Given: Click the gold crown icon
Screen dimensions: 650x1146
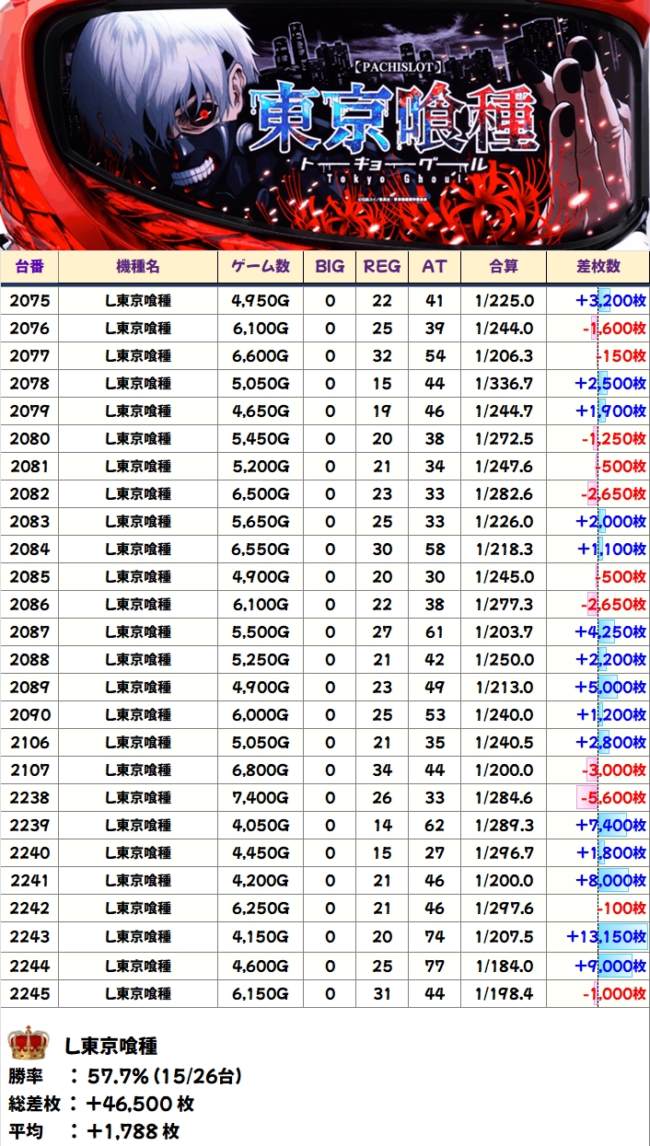Looking at the screenshot, I should [x=28, y=1044].
